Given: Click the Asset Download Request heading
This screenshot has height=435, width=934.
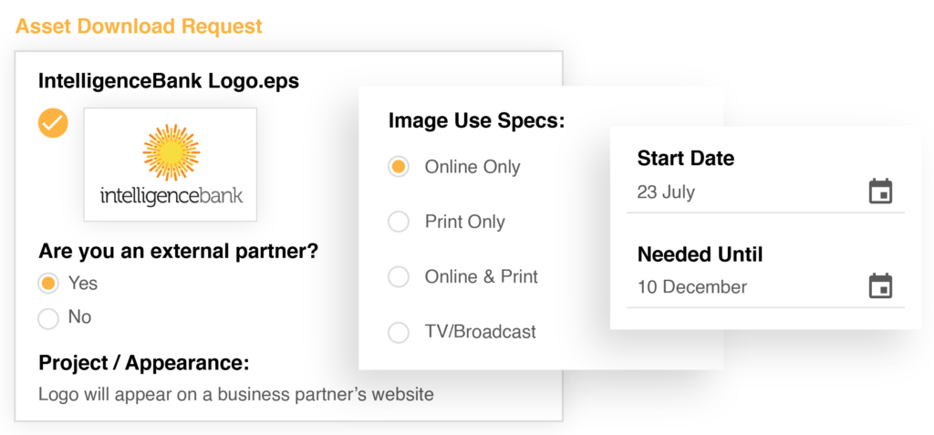Looking at the screenshot, I should tap(139, 26).
